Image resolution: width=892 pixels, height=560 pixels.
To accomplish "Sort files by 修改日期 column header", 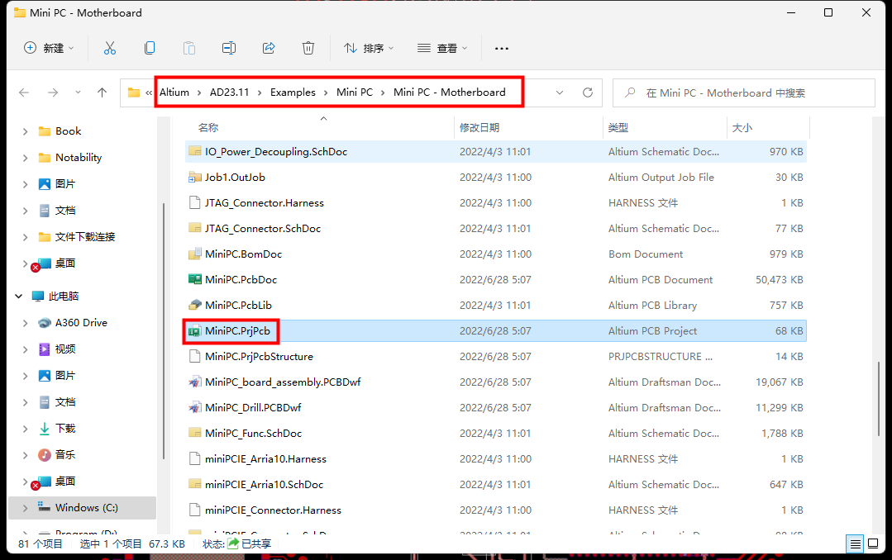I will tap(479, 127).
